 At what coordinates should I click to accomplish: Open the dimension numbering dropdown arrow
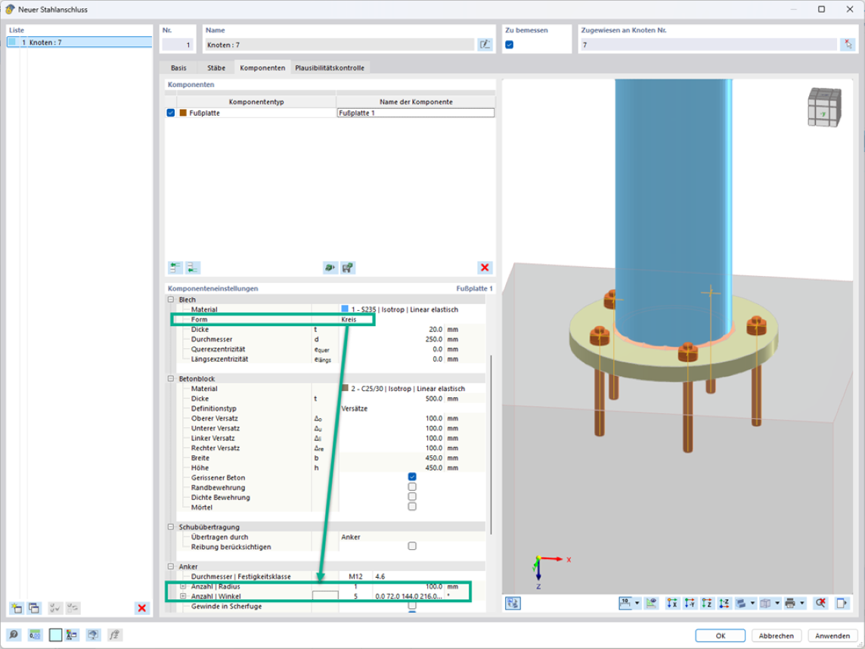point(637,603)
